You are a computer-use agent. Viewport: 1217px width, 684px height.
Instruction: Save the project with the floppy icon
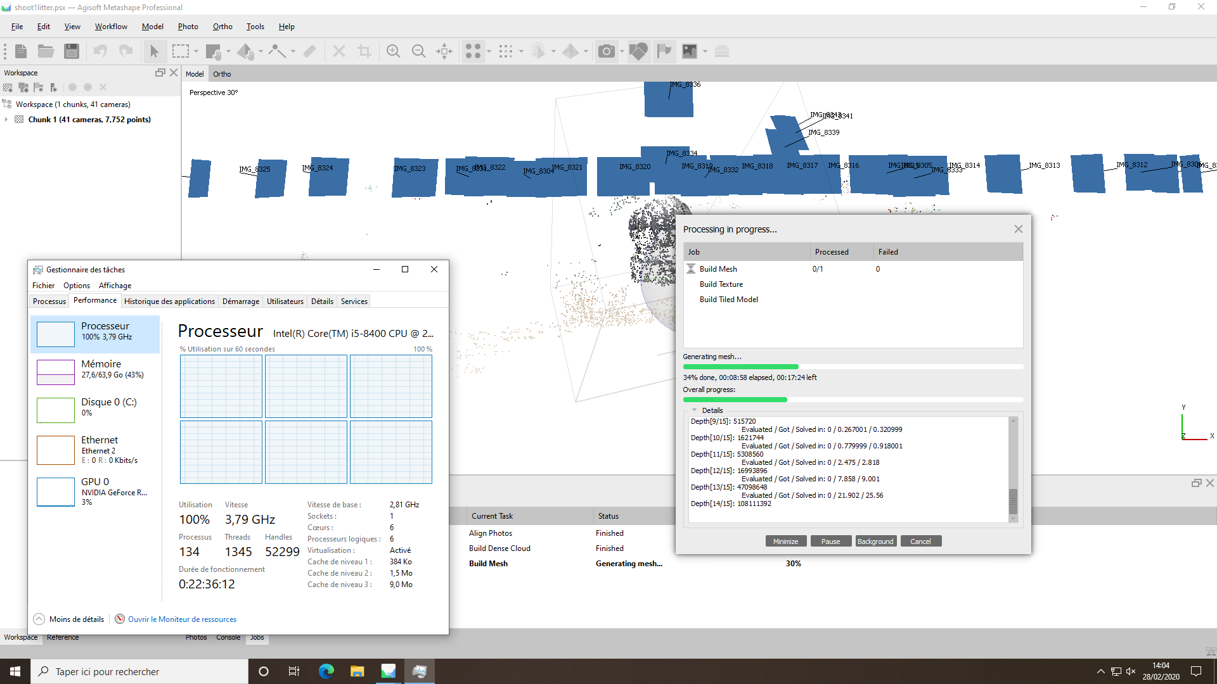(x=72, y=51)
